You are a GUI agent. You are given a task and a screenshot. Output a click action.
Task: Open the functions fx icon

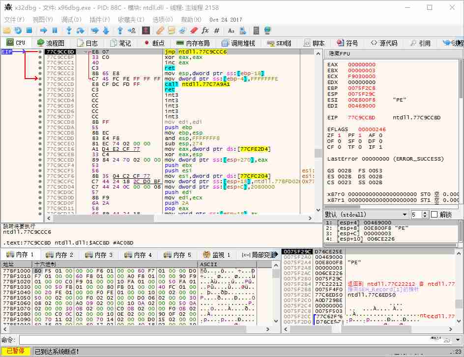[205, 30]
